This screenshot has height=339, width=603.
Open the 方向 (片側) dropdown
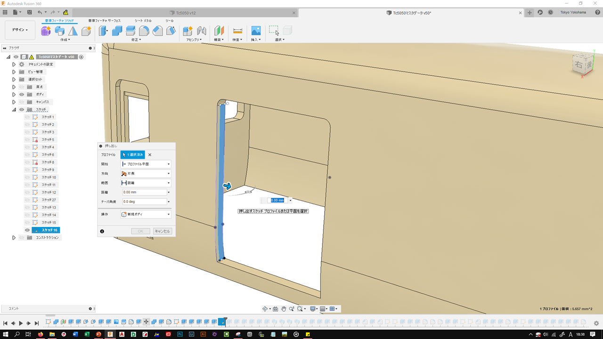click(x=146, y=173)
